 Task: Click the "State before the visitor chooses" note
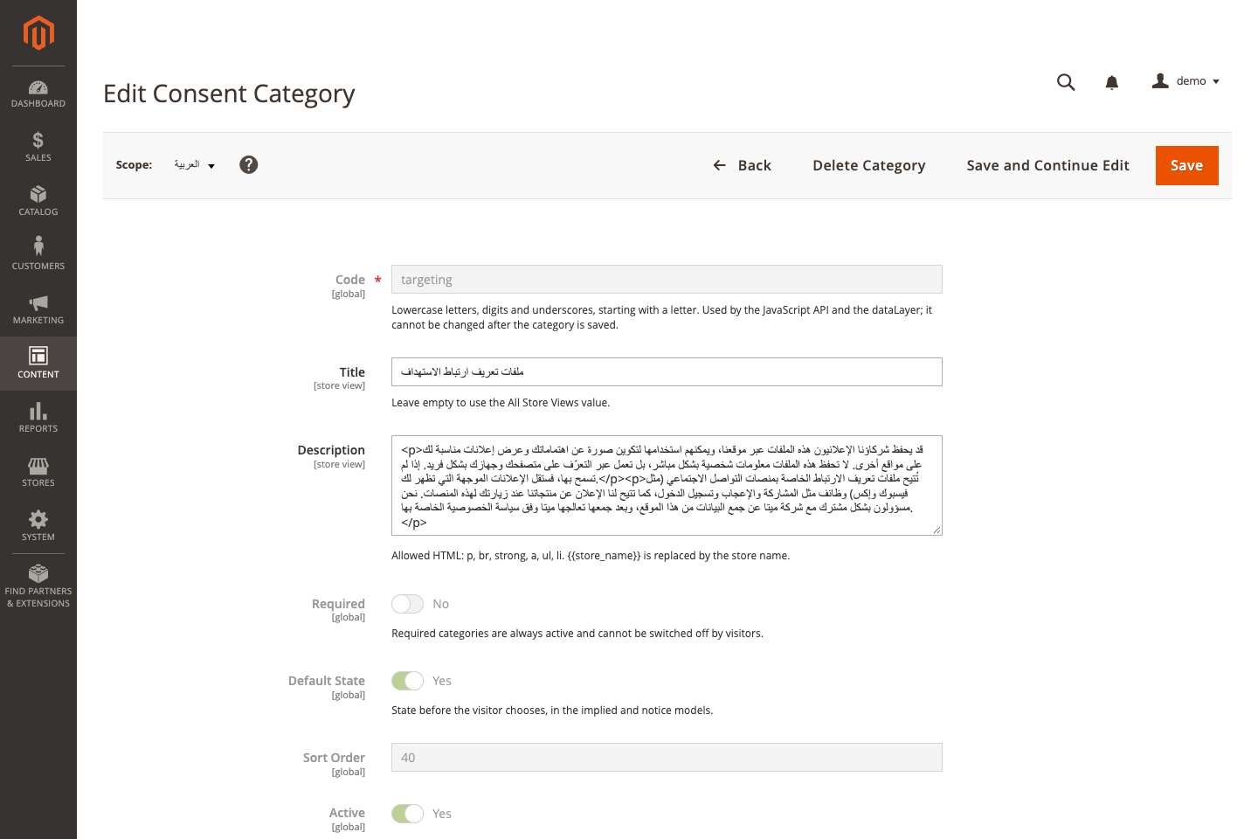(x=552, y=711)
